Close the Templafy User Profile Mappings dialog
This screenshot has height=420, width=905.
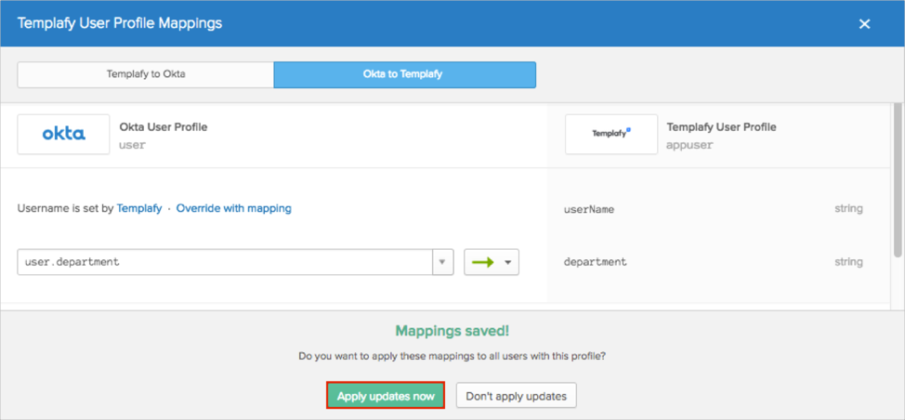point(864,23)
